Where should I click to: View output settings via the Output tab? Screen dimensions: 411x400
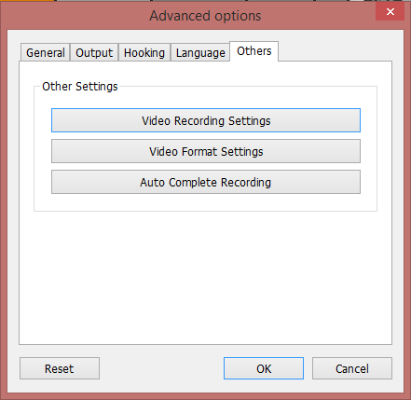[x=94, y=52]
